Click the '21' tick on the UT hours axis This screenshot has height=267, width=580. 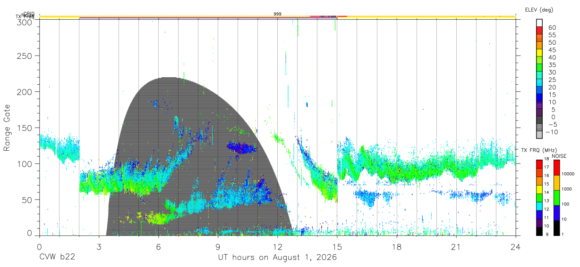tap(456, 246)
